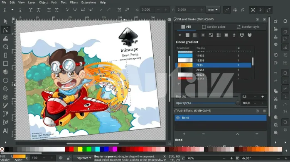290x162 pixels.
Task: Select the Ellipse circle tool
Action: tap(5, 80)
